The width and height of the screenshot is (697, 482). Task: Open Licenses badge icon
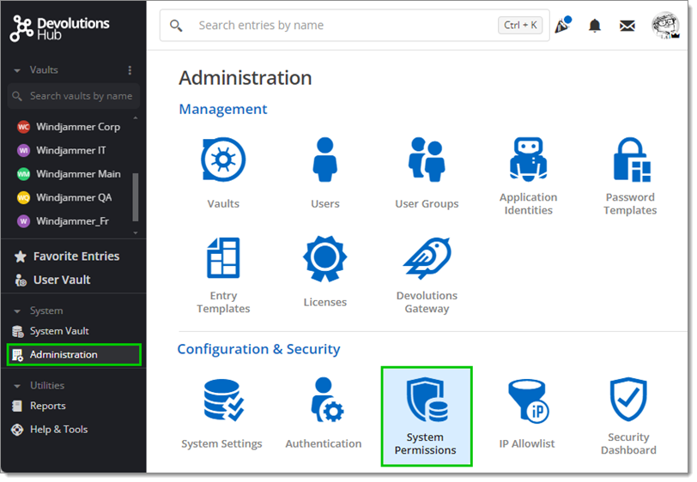tap(325, 258)
